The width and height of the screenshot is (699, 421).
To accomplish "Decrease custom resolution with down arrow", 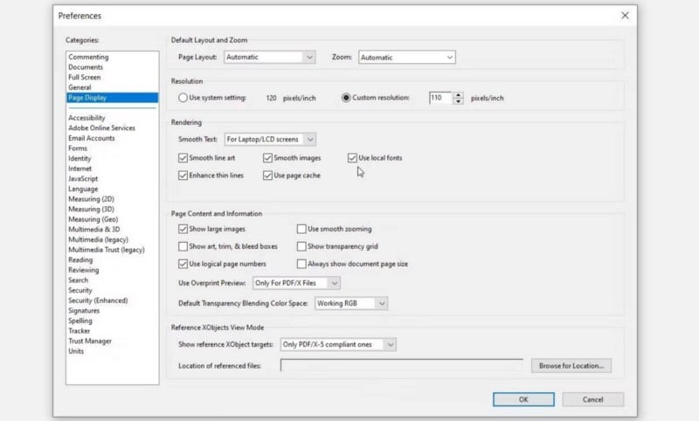I will (458, 101).
